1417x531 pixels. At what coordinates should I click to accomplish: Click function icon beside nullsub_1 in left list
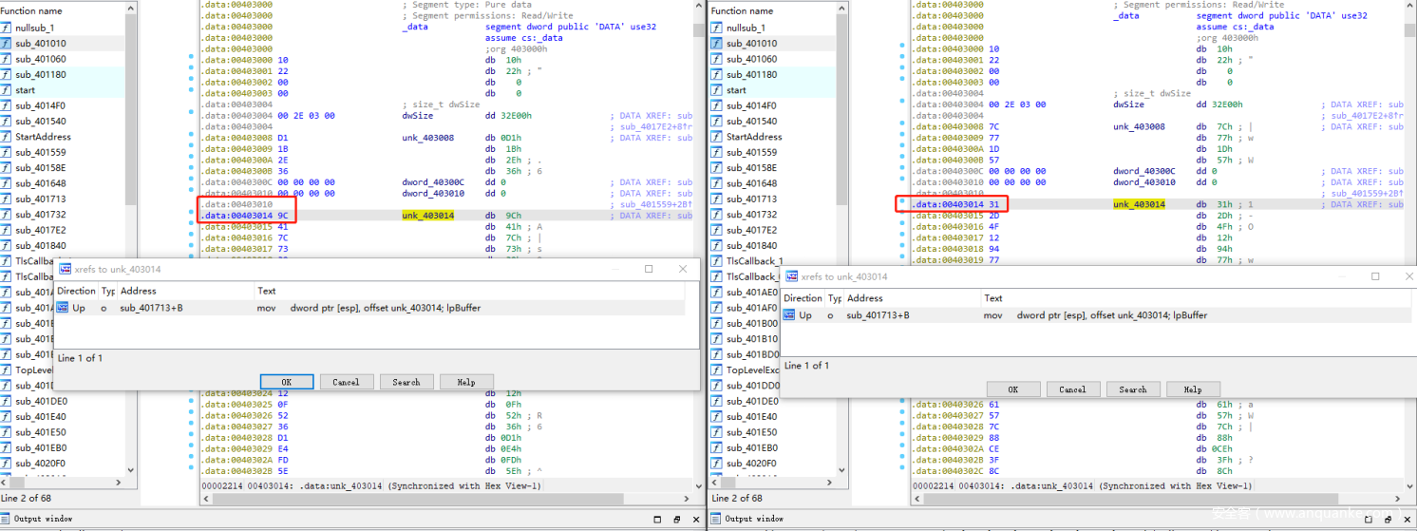(x=7, y=28)
